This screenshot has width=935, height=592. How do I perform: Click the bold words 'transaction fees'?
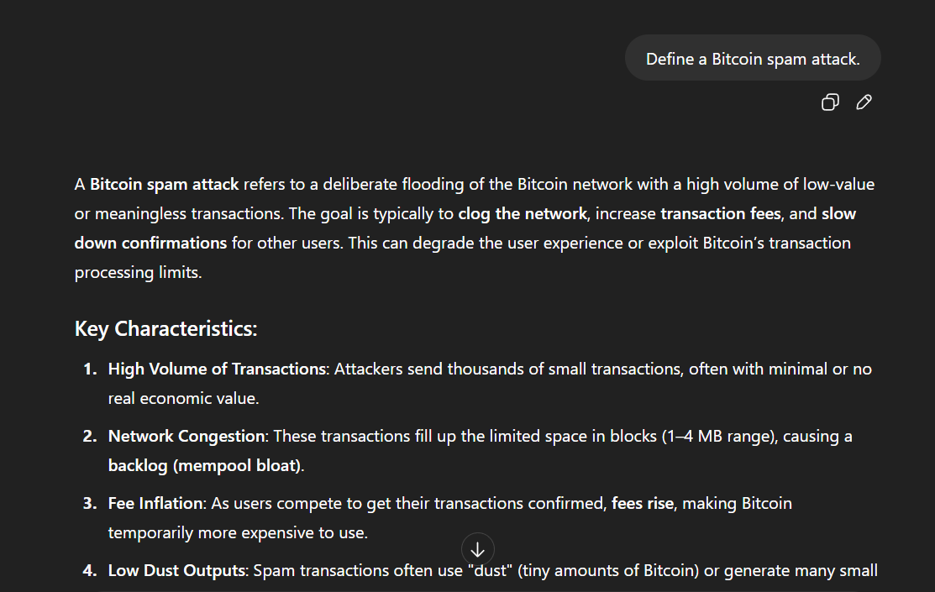tap(720, 213)
